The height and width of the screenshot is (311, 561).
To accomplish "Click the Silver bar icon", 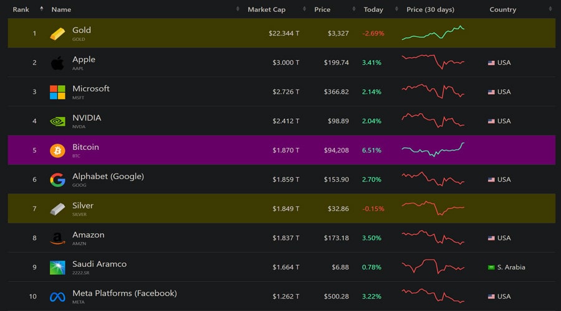I will tap(57, 209).
